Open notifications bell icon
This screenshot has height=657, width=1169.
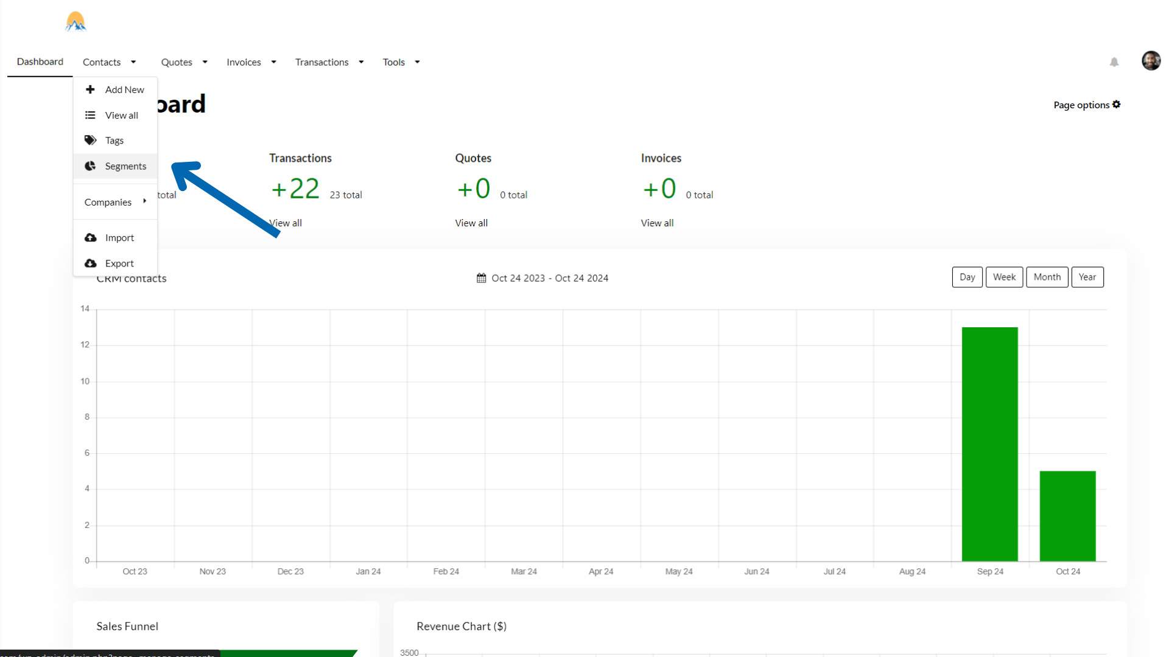point(1114,62)
